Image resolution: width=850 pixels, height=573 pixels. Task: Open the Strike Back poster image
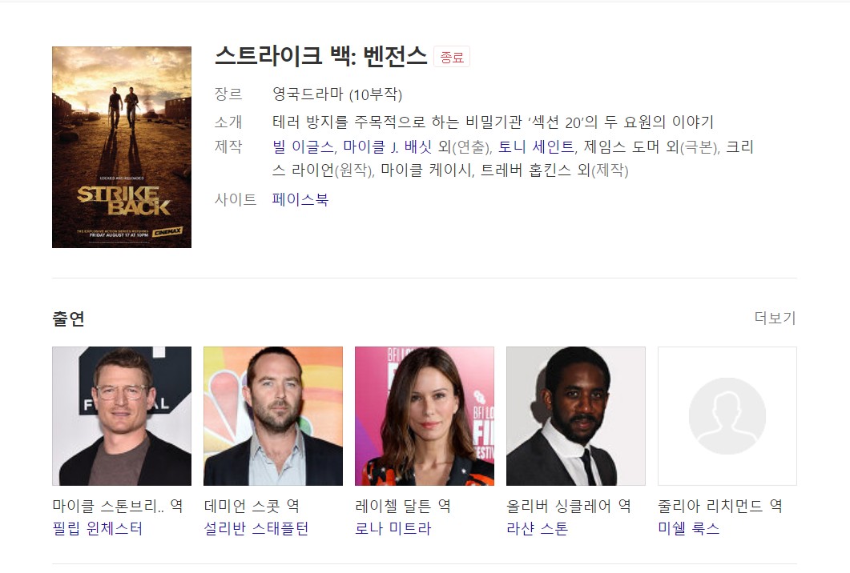click(122, 147)
